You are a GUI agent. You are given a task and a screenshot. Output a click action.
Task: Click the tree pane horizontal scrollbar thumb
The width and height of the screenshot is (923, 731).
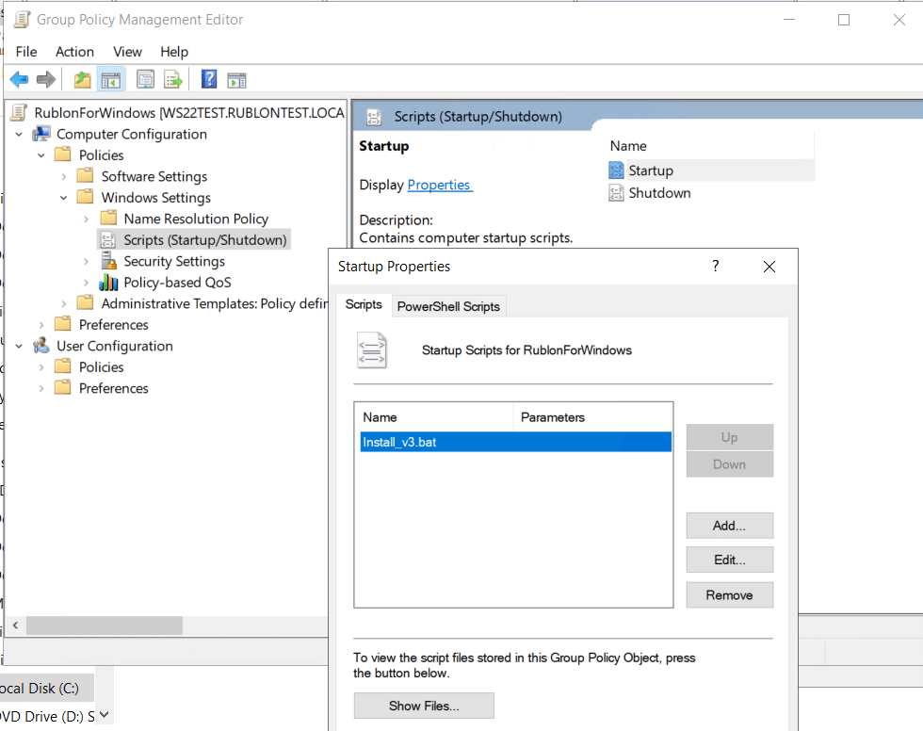coord(105,625)
